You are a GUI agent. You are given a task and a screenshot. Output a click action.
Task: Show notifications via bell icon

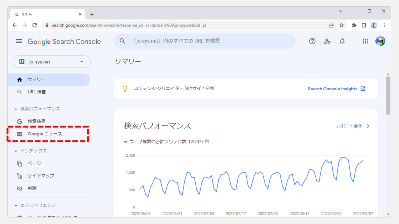342,41
